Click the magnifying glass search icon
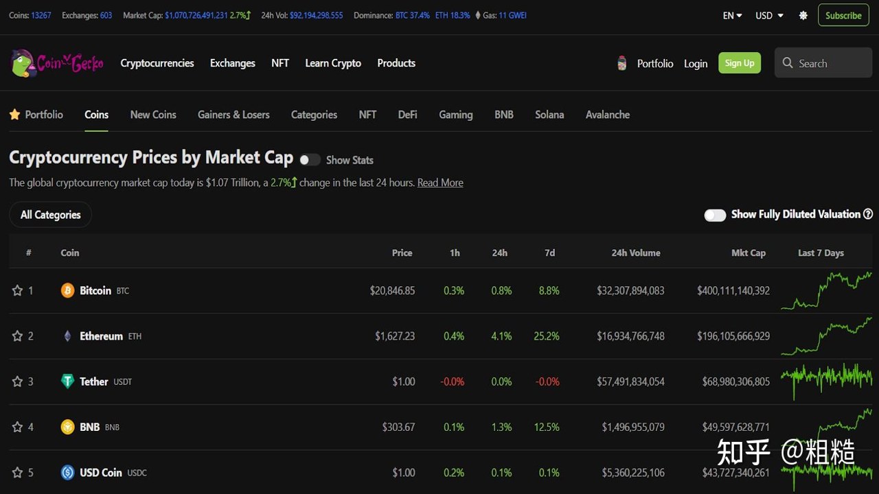The width and height of the screenshot is (879, 494). (788, 63)
